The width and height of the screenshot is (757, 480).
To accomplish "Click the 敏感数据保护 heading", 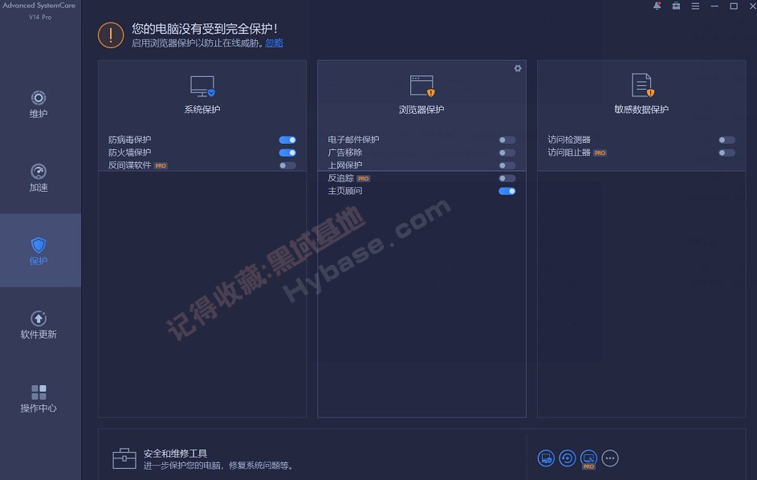I will click(x=641, y=110).
